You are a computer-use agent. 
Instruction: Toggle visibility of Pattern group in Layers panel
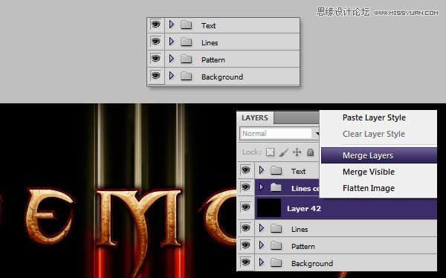coord(245,245)
